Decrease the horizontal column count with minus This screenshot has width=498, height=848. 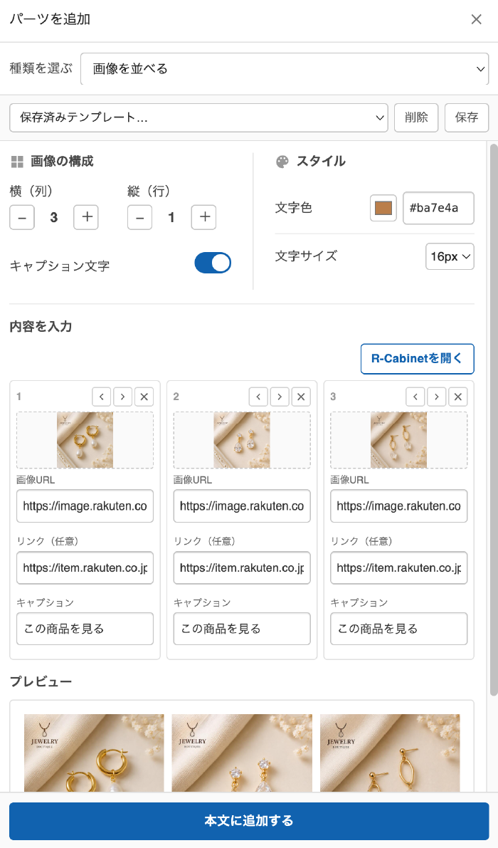pyautogui.click(x=22, y=217)
